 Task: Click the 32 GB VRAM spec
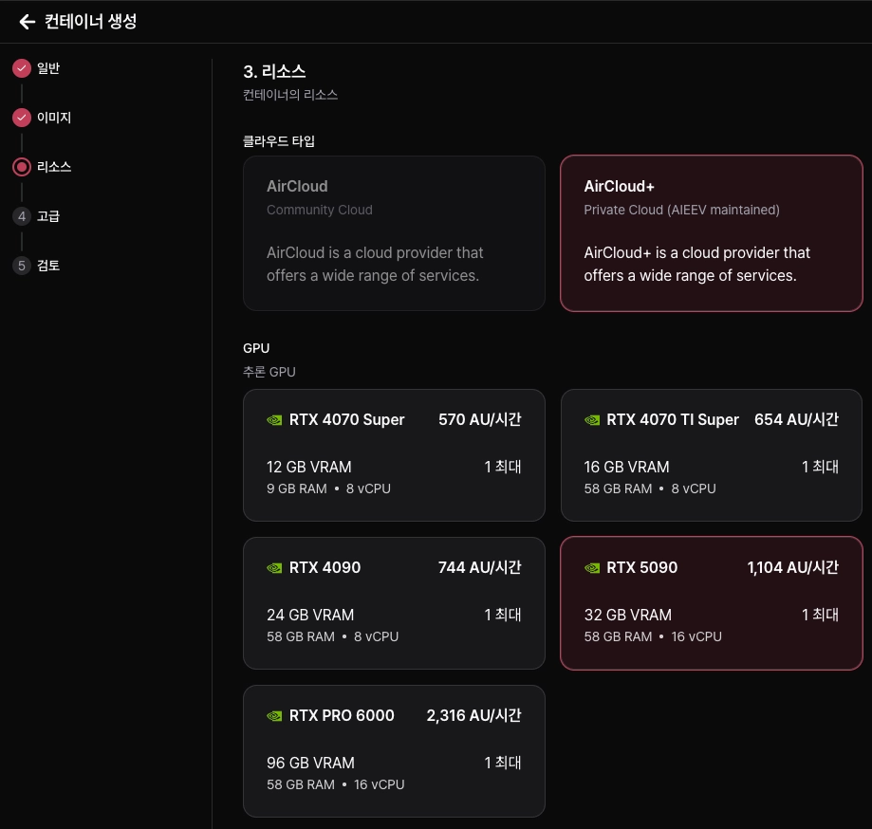pos(628,615)
